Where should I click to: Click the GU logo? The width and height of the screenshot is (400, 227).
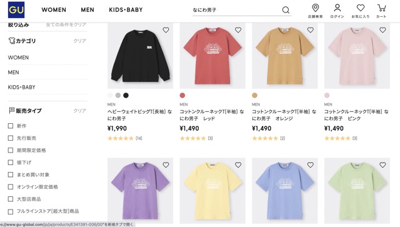pos(16,10)
